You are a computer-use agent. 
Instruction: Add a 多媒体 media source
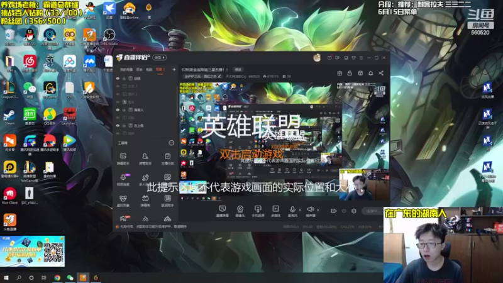pyautogui.click(x=275, y=211)
